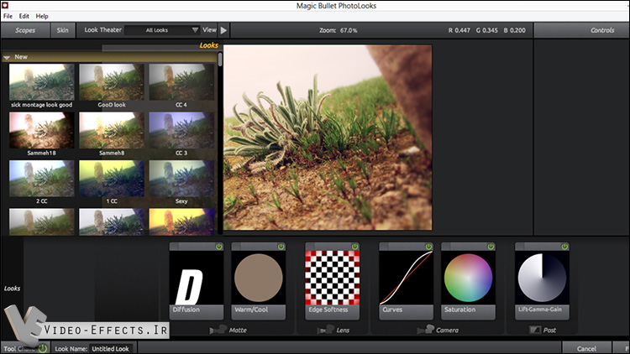Collapse the New looks category
Image resolution: width=630 pixels, height=354 pixels.
(7, 57)
